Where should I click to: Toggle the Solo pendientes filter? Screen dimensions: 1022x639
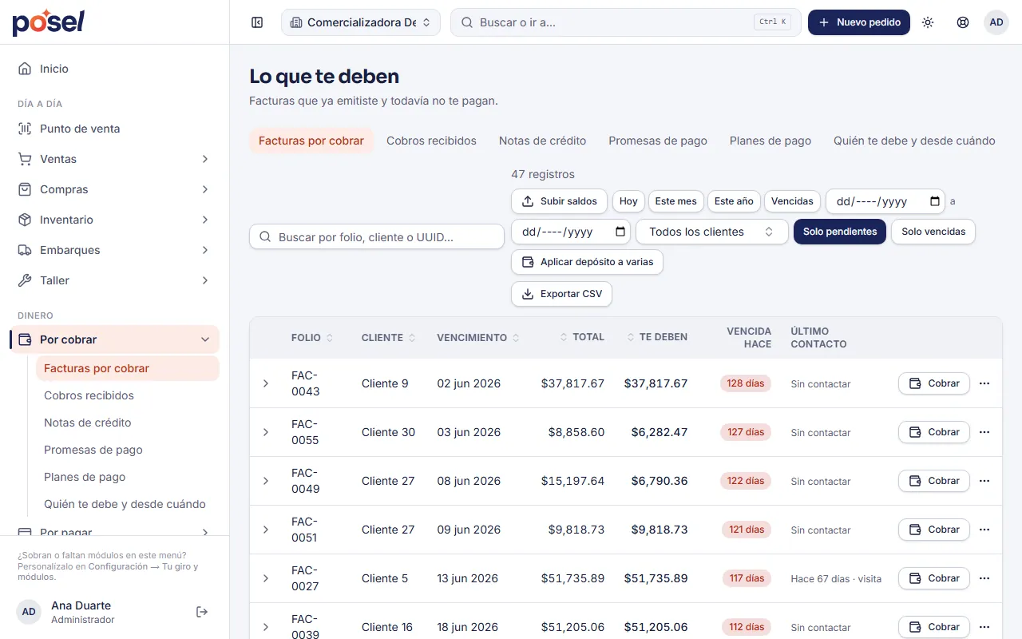(840, 232)
